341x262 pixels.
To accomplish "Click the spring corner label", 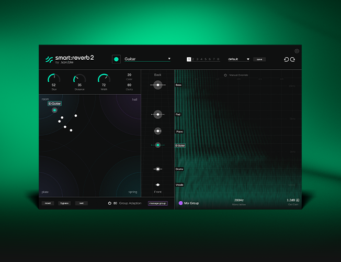I will pos(133,192).
